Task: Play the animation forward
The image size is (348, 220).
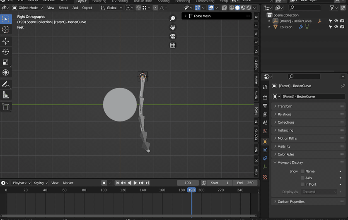Action: click(135, 183)
